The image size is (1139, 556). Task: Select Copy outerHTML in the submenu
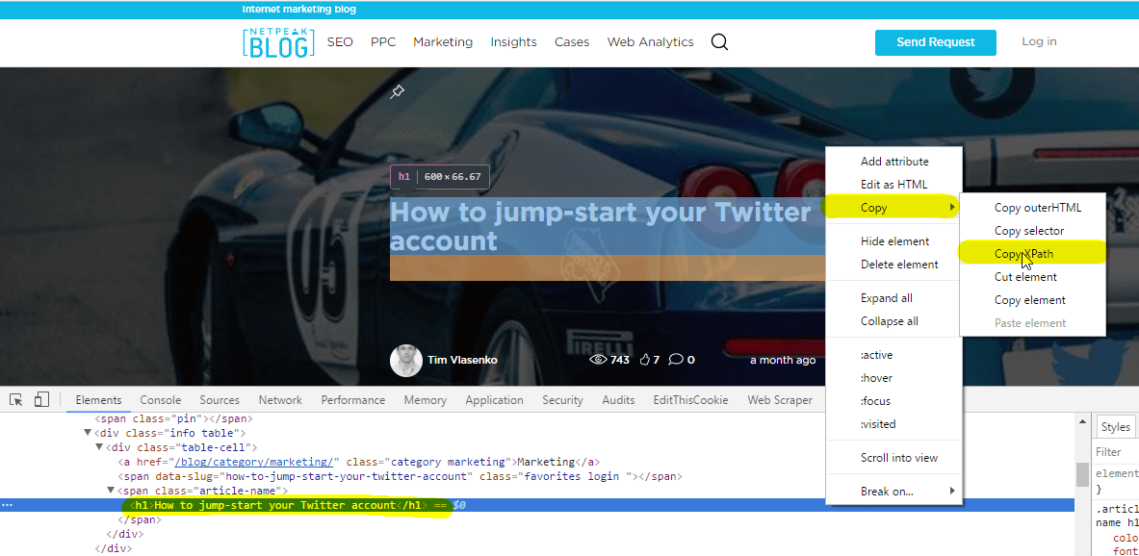(x=1032, y=208)
